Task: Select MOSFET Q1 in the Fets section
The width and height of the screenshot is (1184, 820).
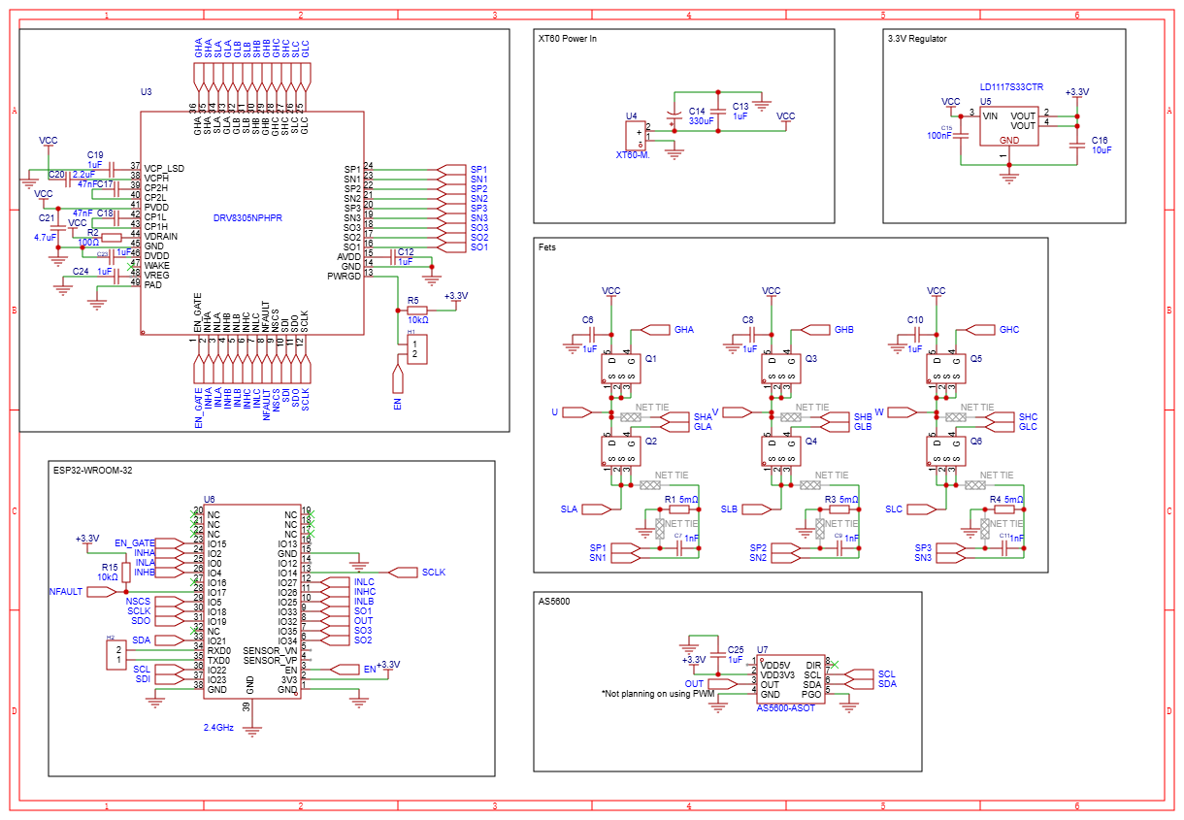Action: tap(620, 369)
